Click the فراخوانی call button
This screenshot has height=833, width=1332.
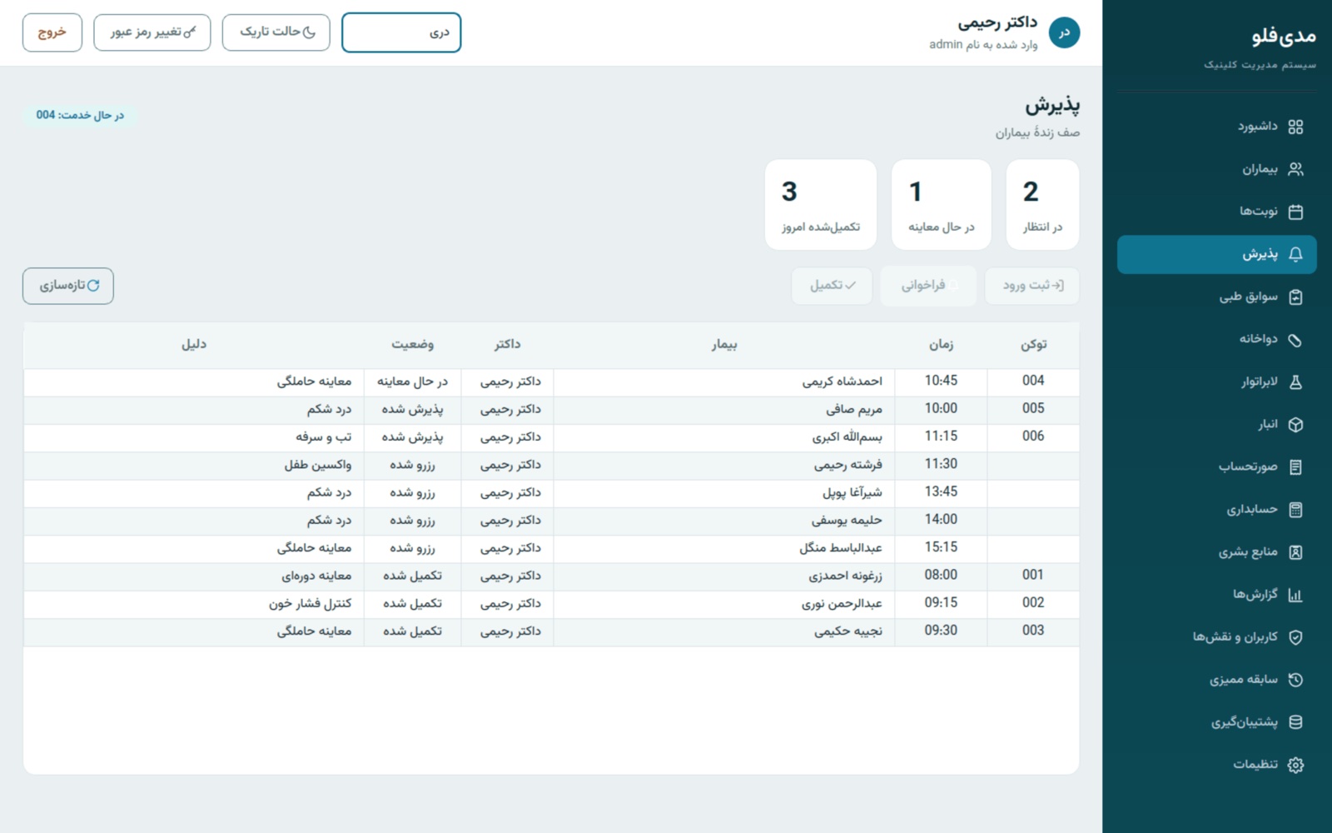tap(929, 286)
